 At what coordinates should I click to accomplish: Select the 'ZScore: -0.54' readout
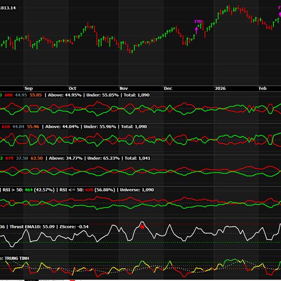74,227
